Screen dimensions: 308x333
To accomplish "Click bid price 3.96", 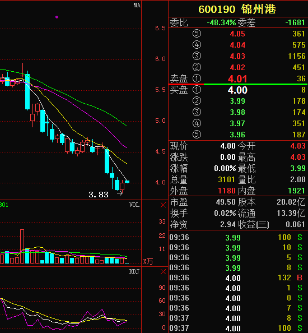I will pos(237,135).
